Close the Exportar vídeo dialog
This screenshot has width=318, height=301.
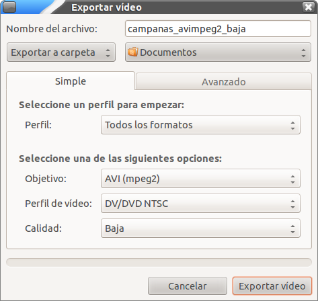tap(309, 7)
